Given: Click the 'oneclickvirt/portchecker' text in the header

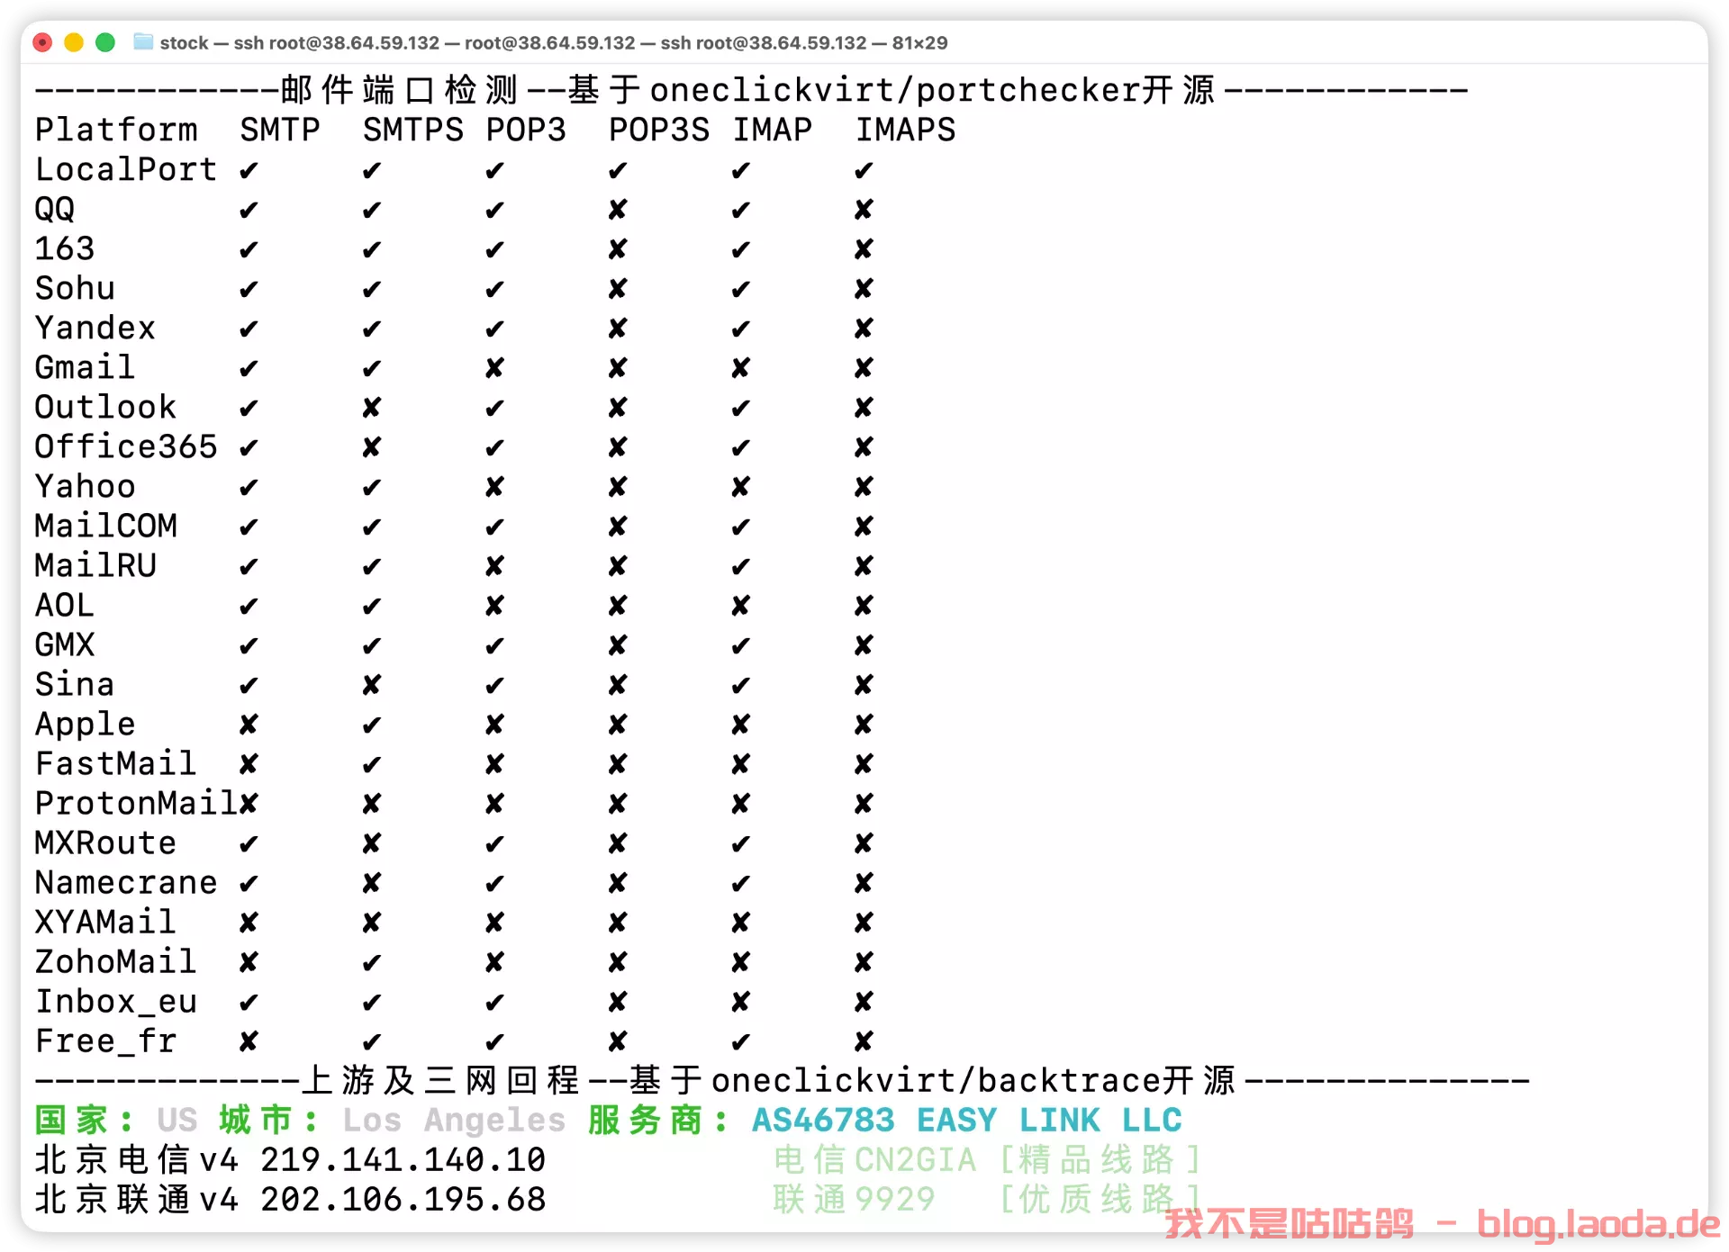Looking at the screenshot, I should [895, 90].
